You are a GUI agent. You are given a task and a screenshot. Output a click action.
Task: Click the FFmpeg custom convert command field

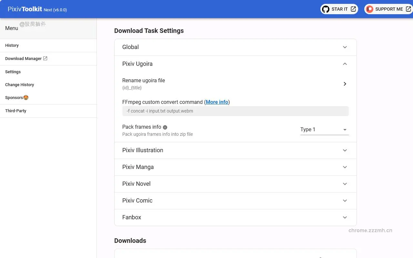pyautogui.click(x=235, y=111)
